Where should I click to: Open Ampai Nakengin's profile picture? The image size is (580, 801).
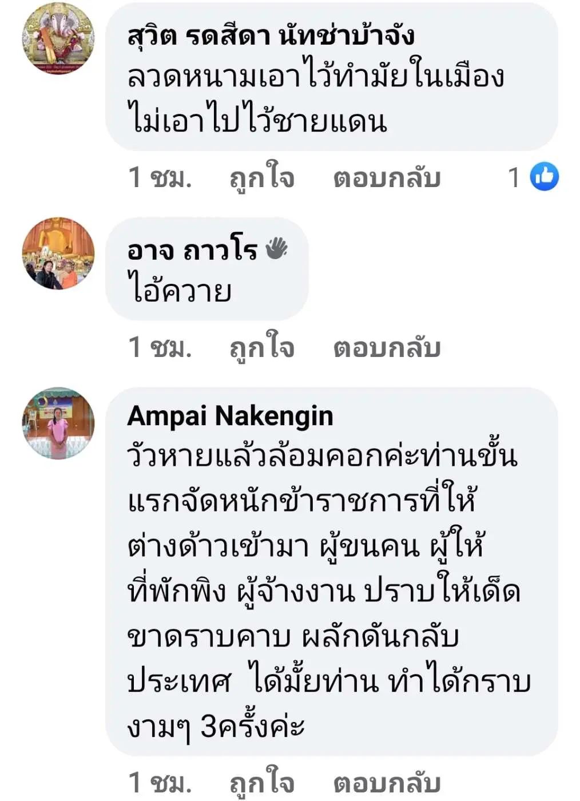(58, 423)
